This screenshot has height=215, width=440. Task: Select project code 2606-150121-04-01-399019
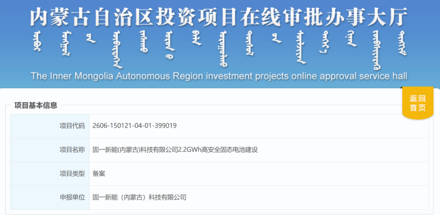click(x=134, y=126)
